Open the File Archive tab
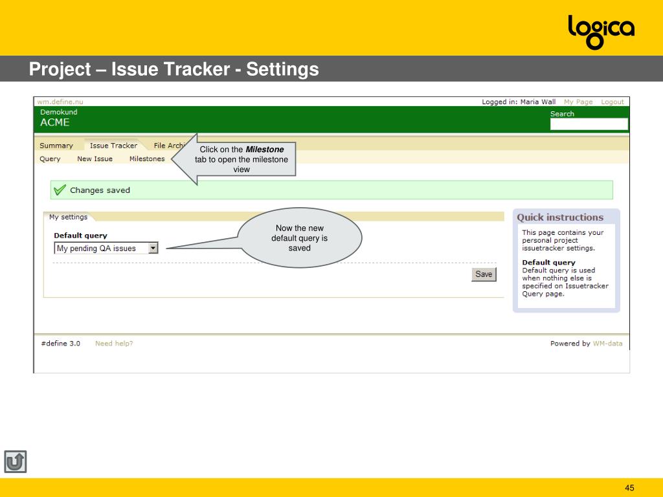This screenshot has height=497, width=663. coord(170,146)
